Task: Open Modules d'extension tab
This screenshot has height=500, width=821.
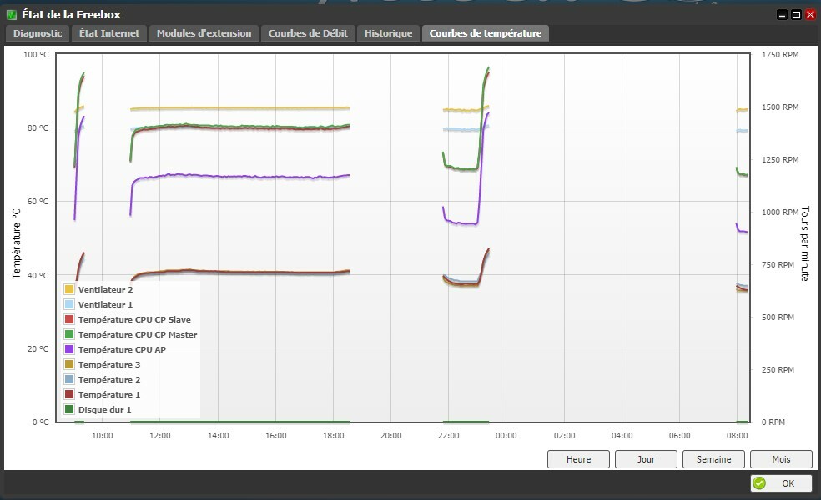Action: 204,33
